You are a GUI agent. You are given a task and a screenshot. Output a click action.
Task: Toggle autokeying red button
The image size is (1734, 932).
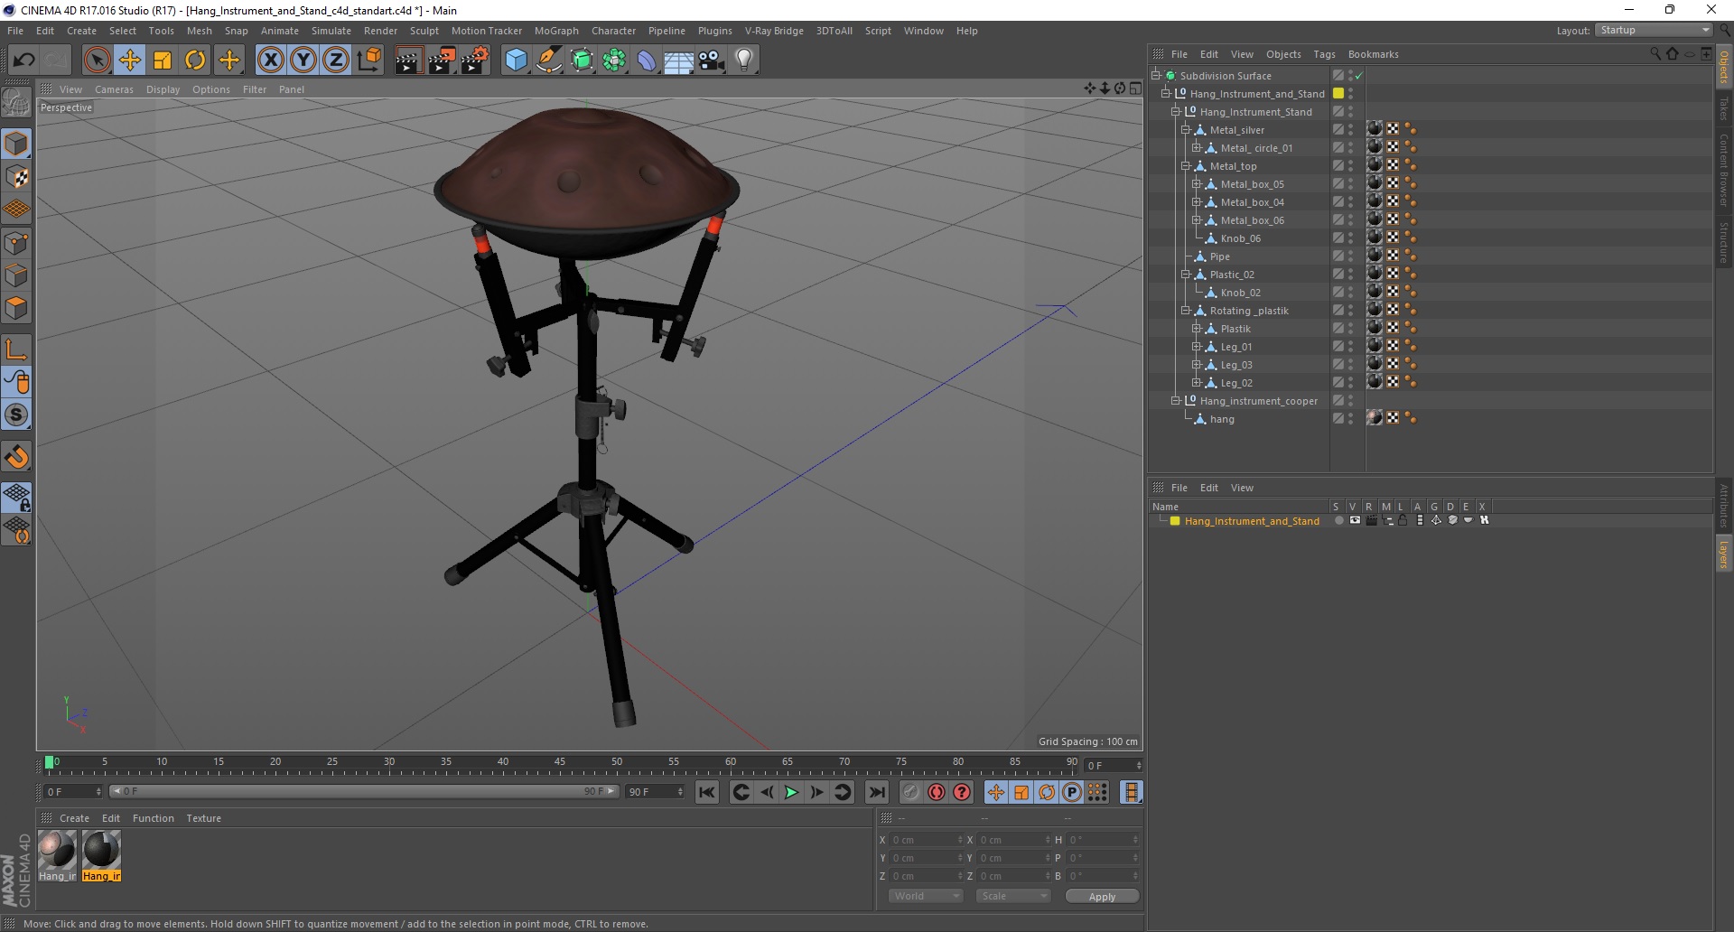tap(937, 792)
